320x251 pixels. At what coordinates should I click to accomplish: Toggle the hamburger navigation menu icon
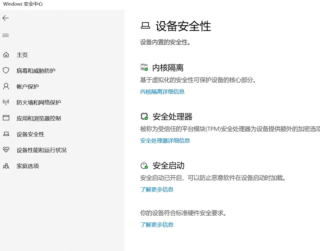6,35
